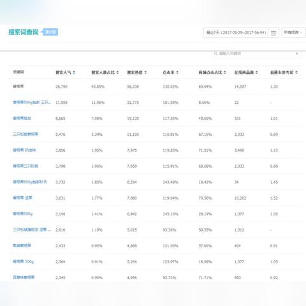Viewport: 306px width, 306px height.
Task: Open keyword link in the 2,433 row
Action: 22,245
